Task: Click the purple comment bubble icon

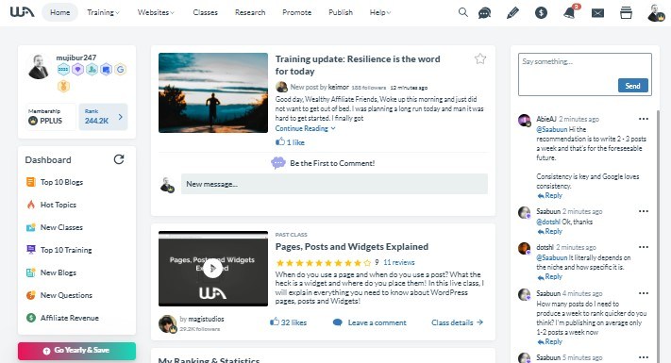Action: point(278,163)
